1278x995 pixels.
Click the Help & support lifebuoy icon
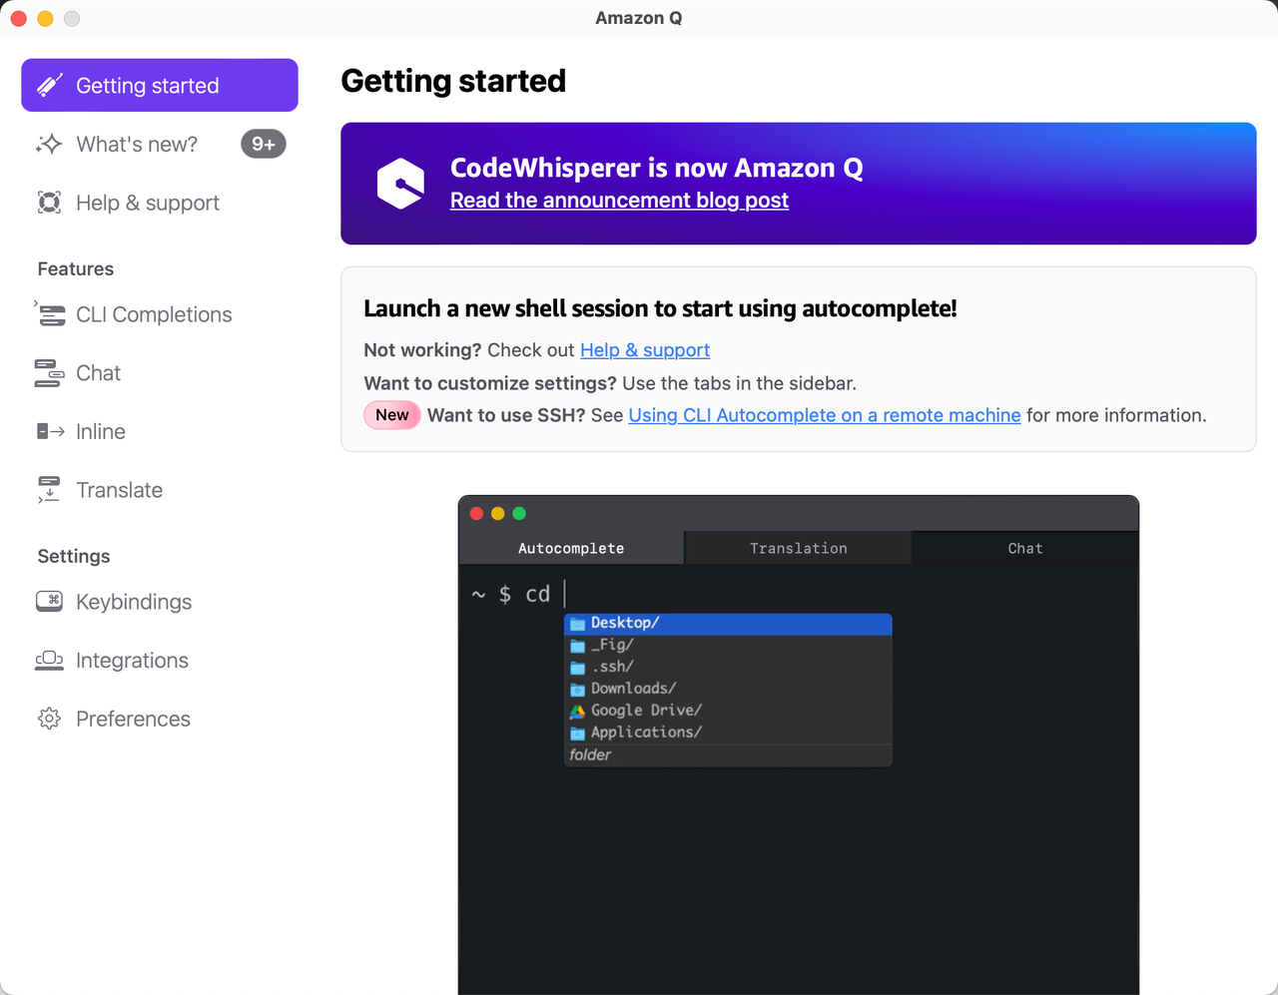coord(49,203)
